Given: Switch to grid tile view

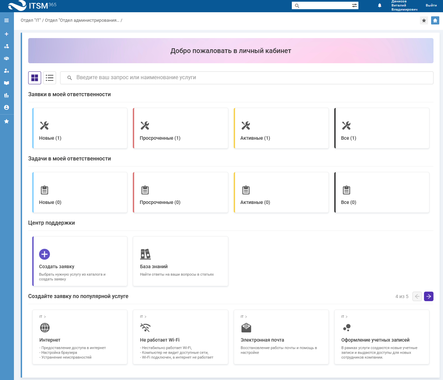Looking at the screenshot, I should pos(35,78).
